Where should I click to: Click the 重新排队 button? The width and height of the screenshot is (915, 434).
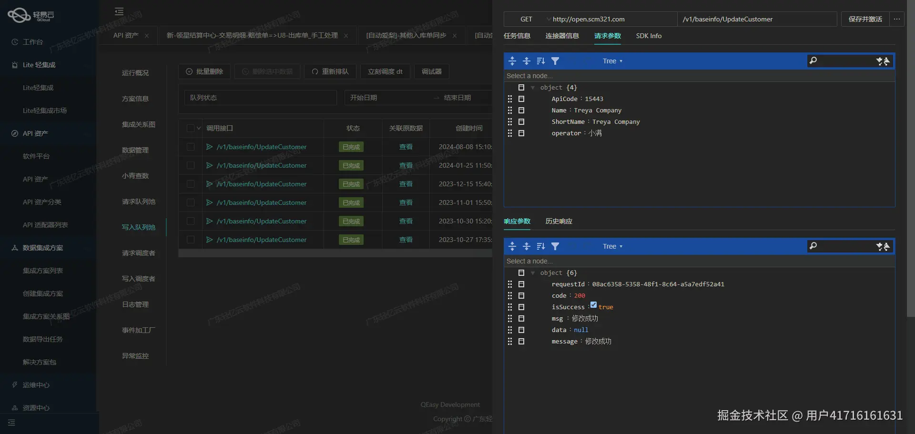(330, 71)
